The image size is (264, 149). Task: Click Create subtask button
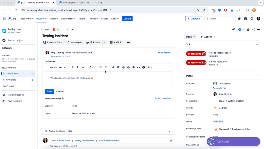point(53,42)
